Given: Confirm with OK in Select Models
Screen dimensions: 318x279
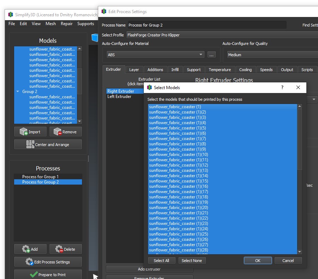Looking at the screenshot, I should tap(258, 261).
